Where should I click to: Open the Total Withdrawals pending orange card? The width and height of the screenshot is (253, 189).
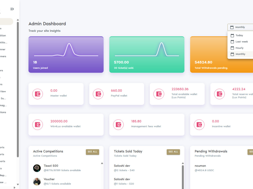[x=222, y=55]
